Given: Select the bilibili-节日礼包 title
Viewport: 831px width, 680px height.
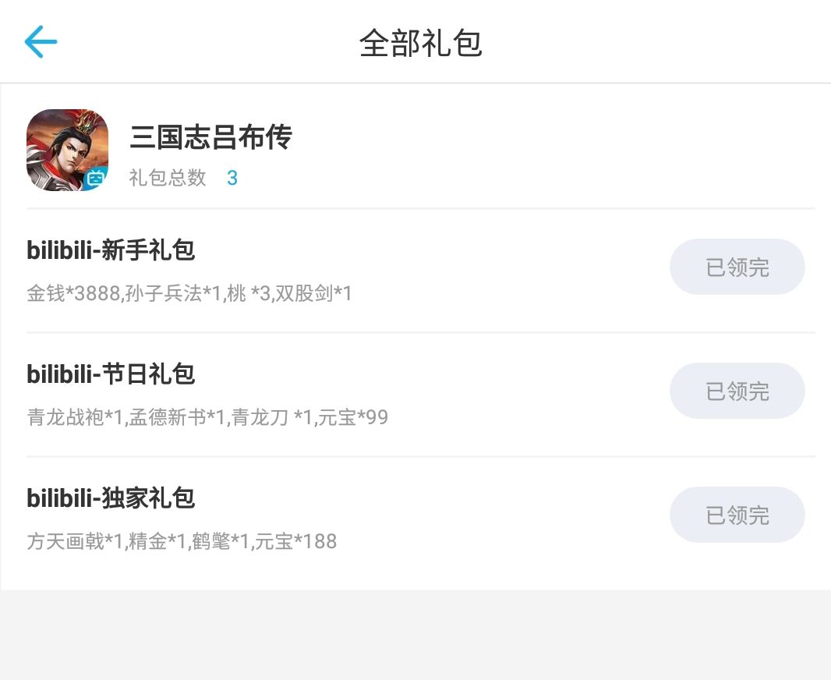Looking at the screenshot, I should (111, 374).
